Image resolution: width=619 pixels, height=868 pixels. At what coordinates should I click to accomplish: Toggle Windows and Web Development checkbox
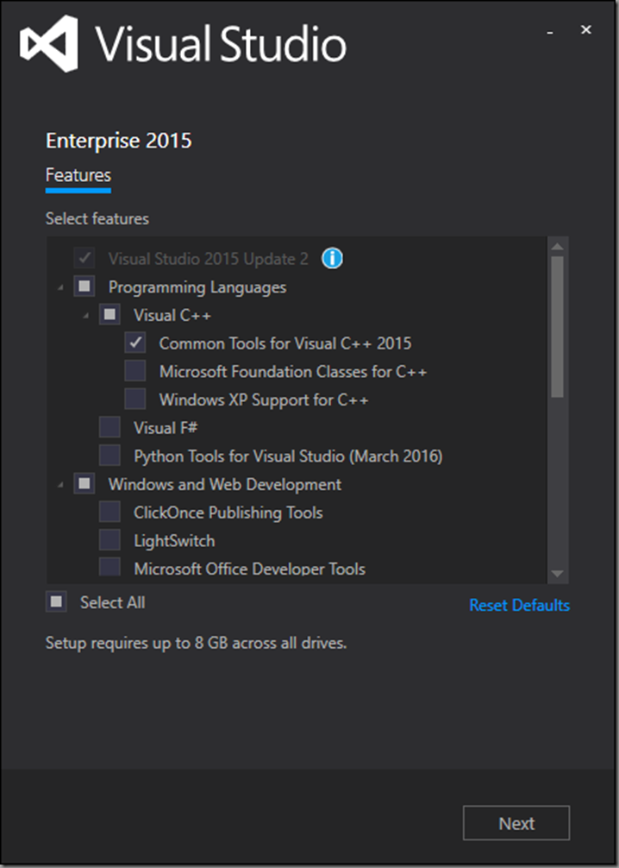pos(84,484)
